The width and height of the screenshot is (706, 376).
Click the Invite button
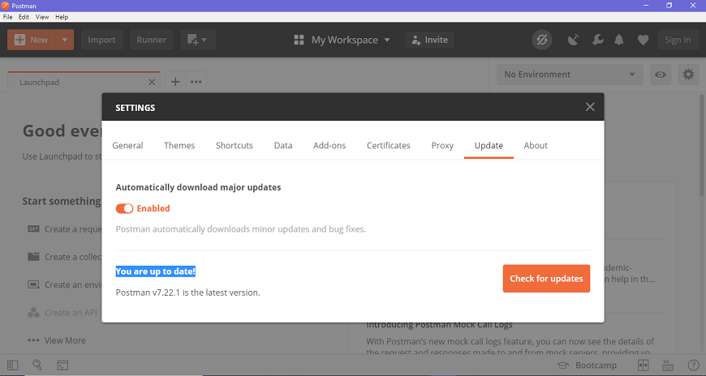coord(429,40)
